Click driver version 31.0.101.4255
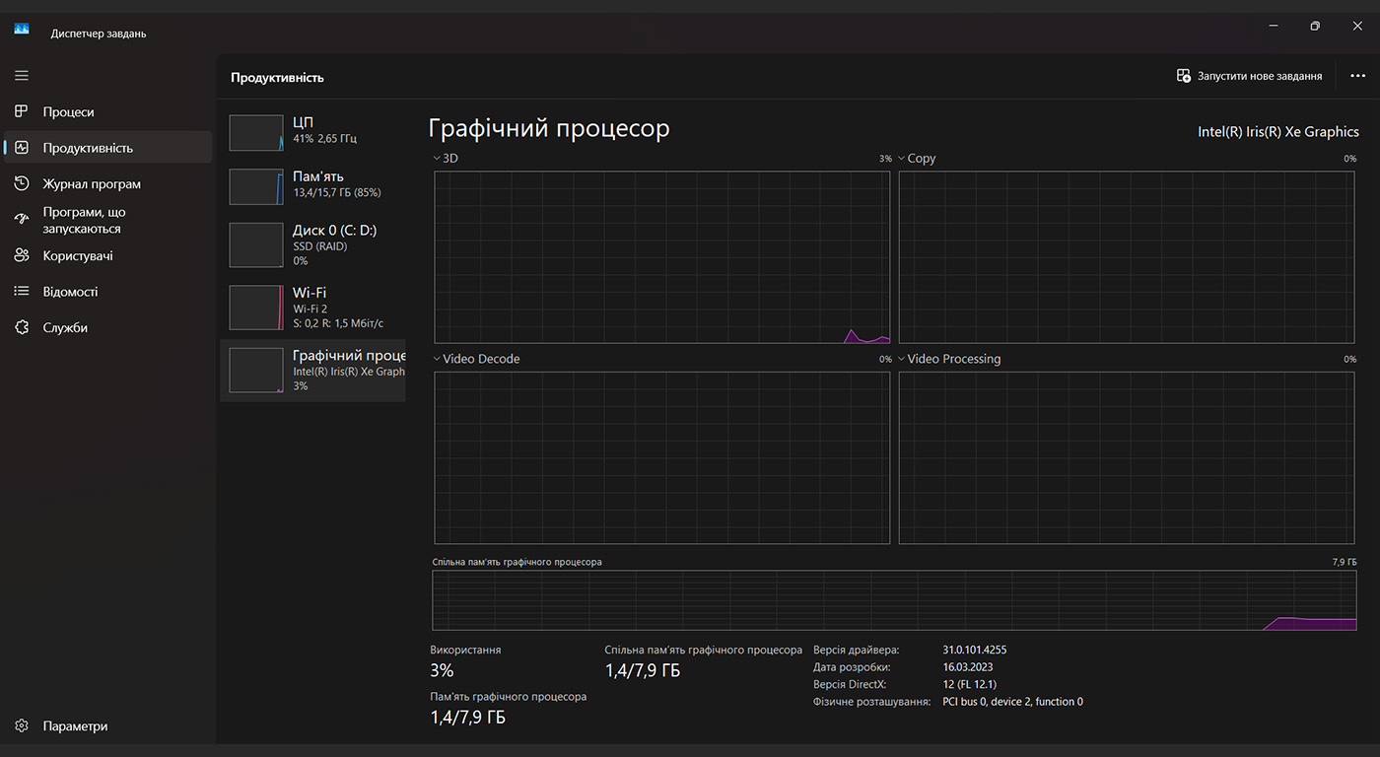Viewport: 1380px width, 757px height. (x=975, y=651)
